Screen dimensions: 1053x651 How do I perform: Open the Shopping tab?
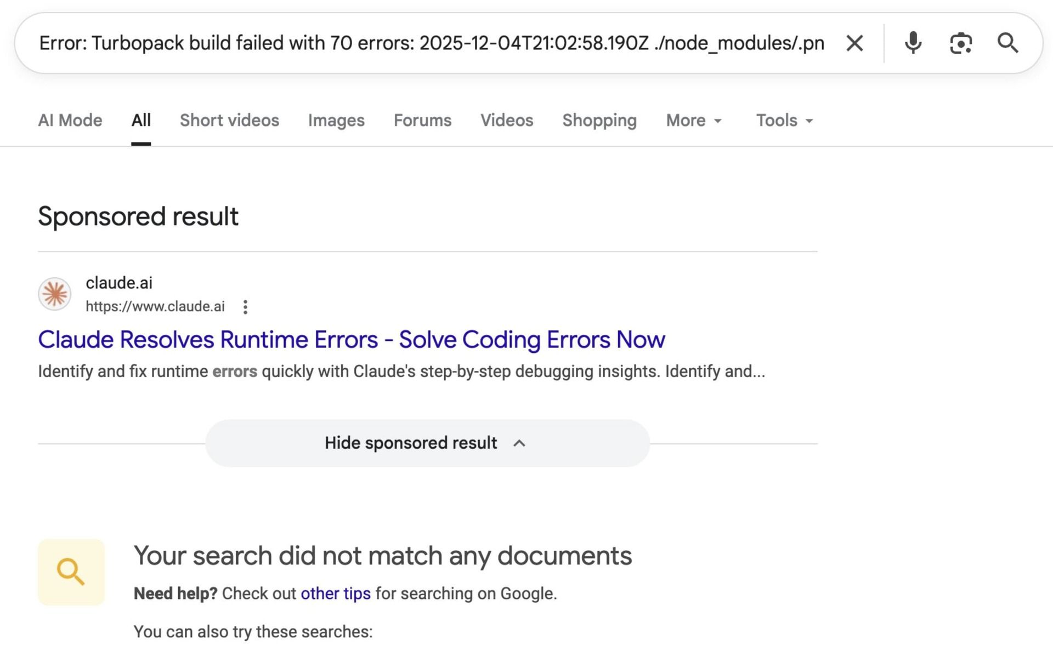pos(599,121)
